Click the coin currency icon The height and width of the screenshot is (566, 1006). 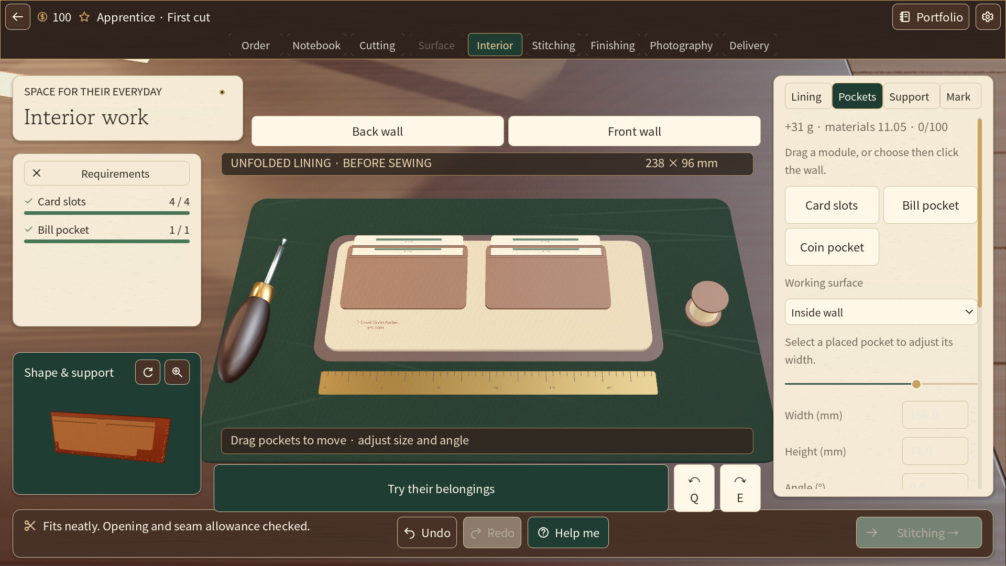click(x=42, y=17)
